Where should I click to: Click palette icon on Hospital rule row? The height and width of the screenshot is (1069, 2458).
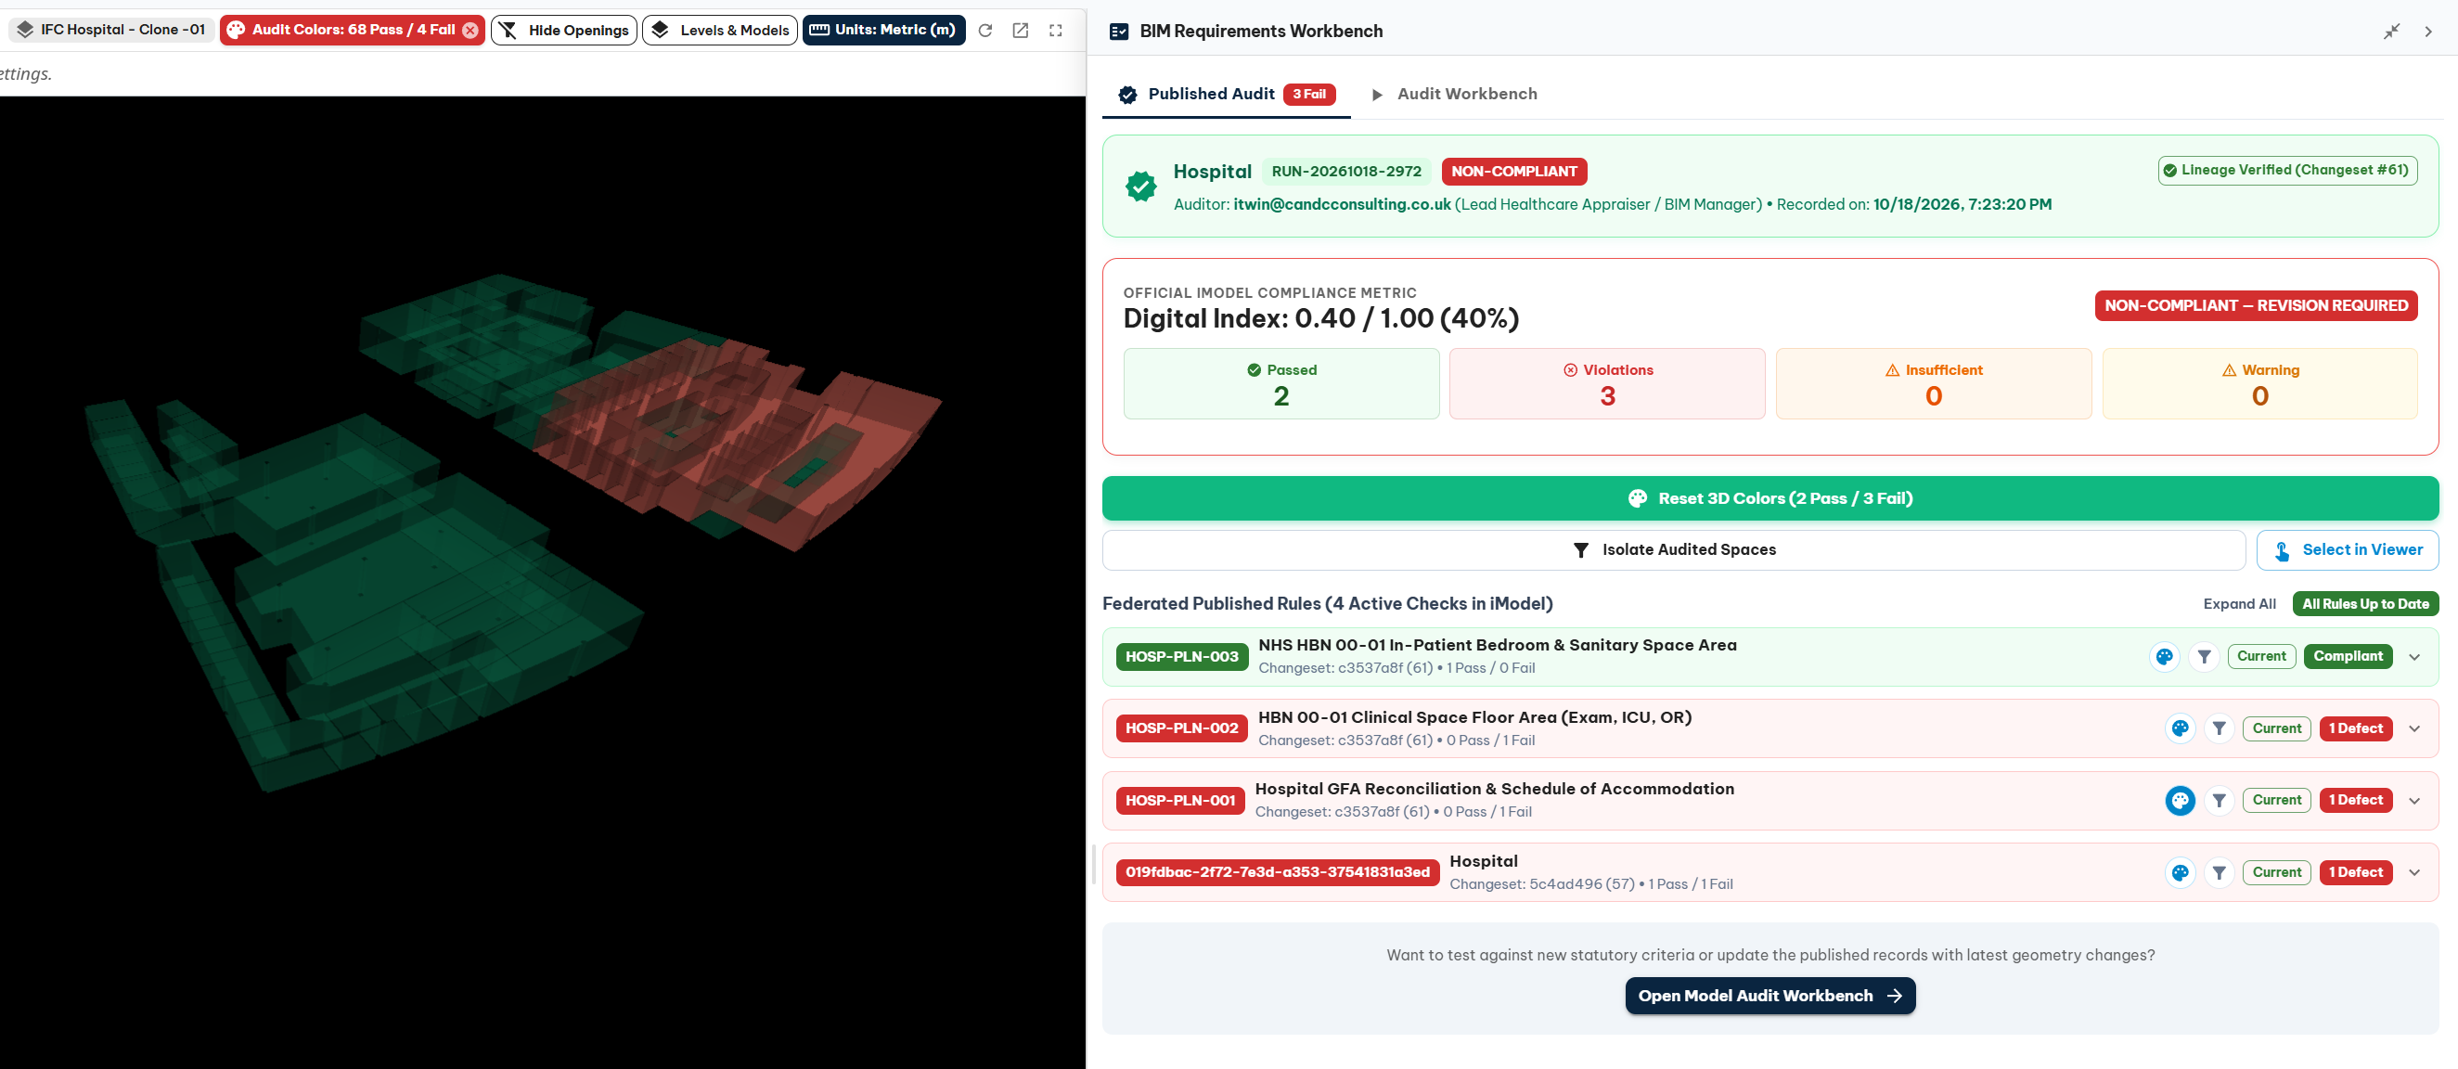pos(2181,872)
